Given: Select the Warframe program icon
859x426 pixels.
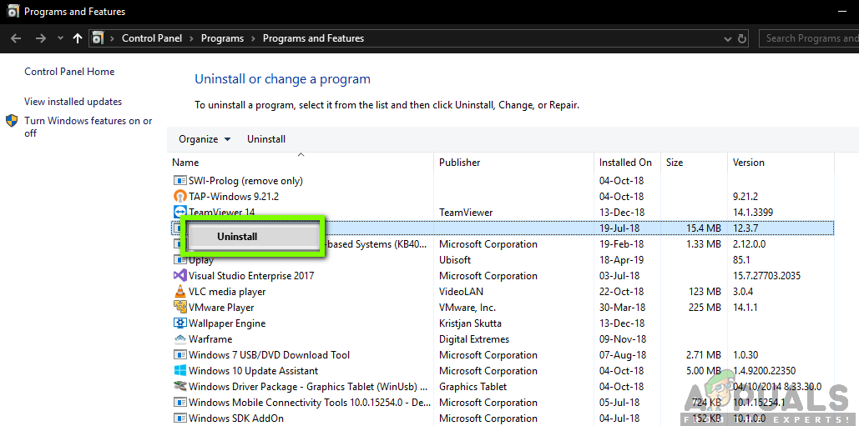Looking at the screenshot, I should (x=179, y=339).
